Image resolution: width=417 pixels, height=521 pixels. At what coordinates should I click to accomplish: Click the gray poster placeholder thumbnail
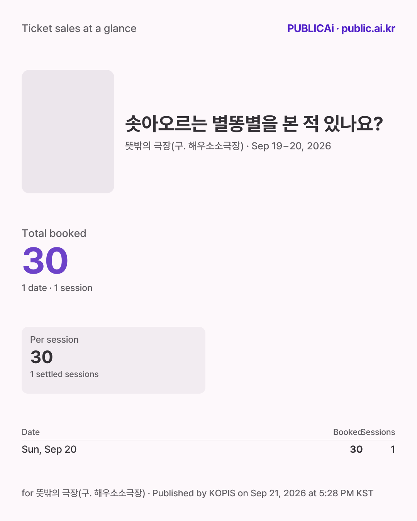pos(68,132)
